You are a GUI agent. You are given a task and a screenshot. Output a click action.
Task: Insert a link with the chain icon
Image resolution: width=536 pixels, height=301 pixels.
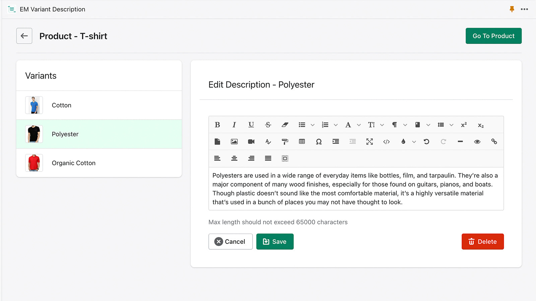494,141
